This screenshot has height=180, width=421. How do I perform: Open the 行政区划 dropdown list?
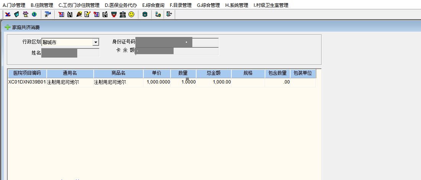click(96, 42)
